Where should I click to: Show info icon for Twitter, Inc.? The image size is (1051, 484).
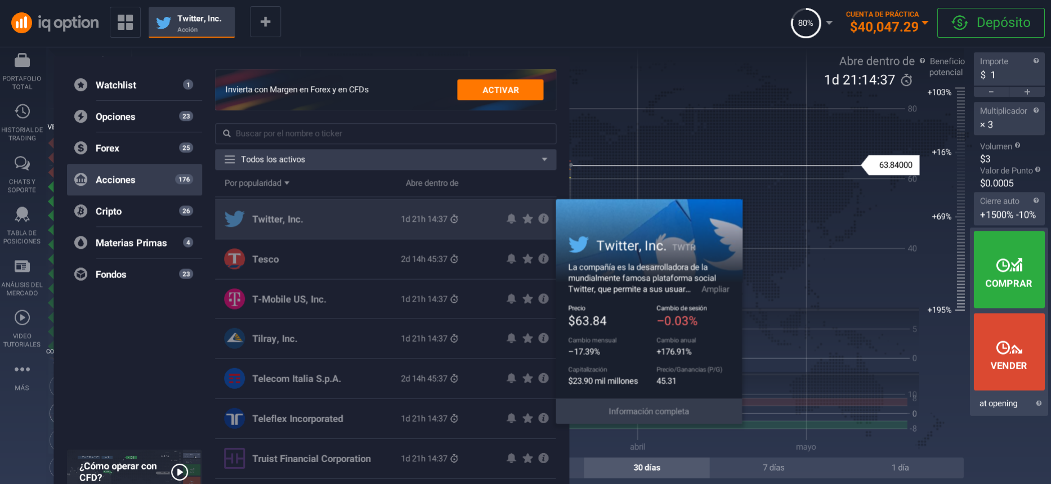pyautogui.click(x=543, y=219)
